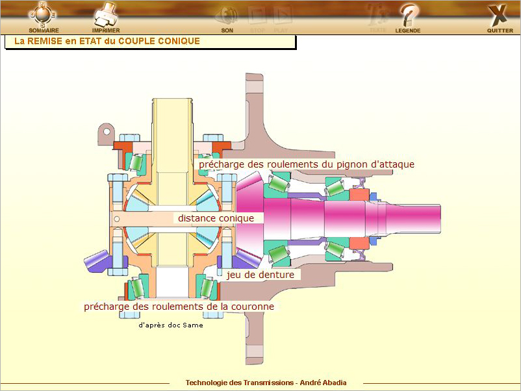Click the footer "Technologie des Transmissions - André Abadia"

coord(266,383)
